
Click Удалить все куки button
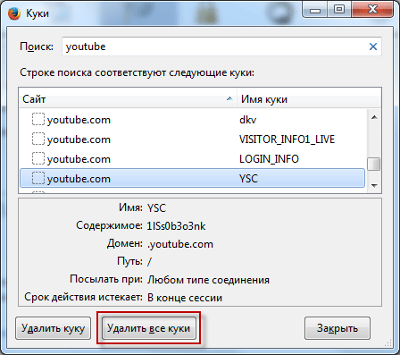pos(149,328)
